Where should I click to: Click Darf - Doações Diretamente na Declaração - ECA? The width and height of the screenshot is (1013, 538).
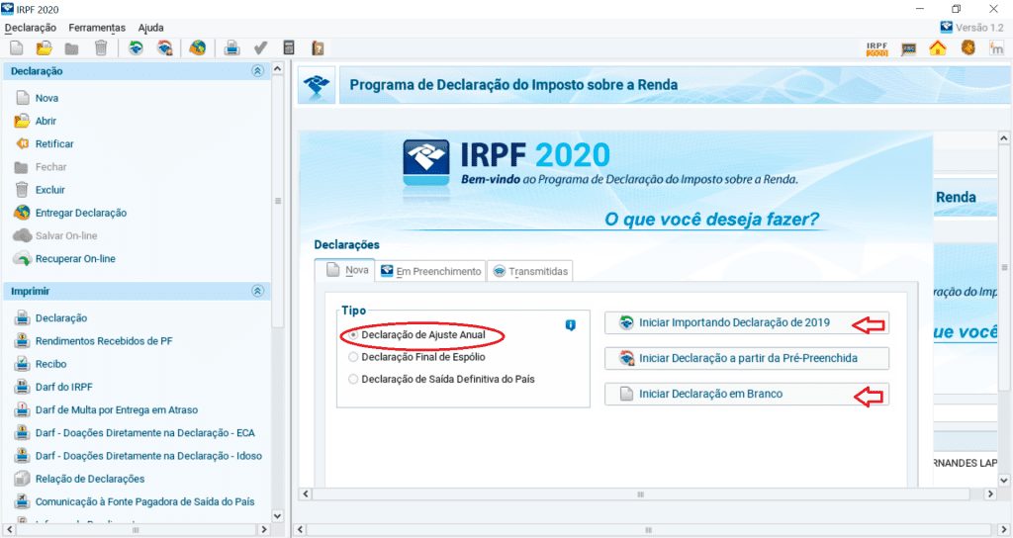click(145, 433)
